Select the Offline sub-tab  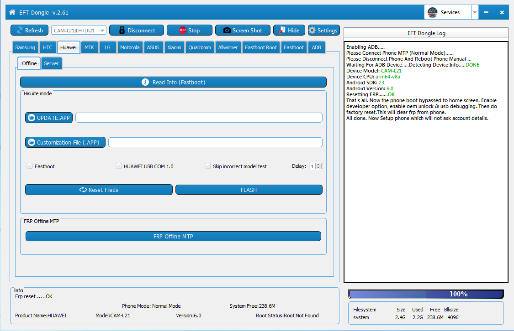coord(29,63)
